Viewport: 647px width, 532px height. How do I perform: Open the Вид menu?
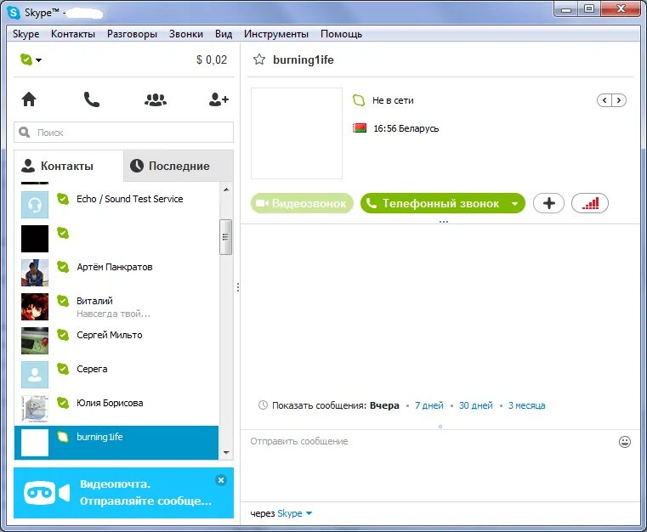tap(224, 34)
